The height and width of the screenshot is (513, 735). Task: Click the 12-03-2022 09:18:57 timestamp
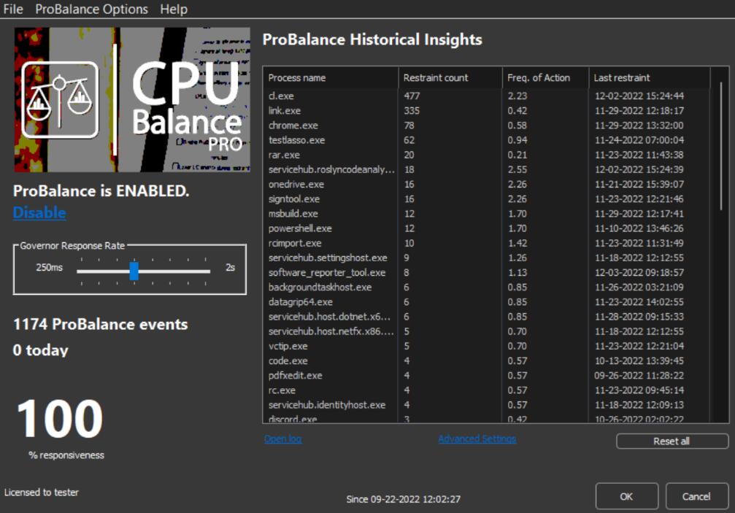click(639, 273)
